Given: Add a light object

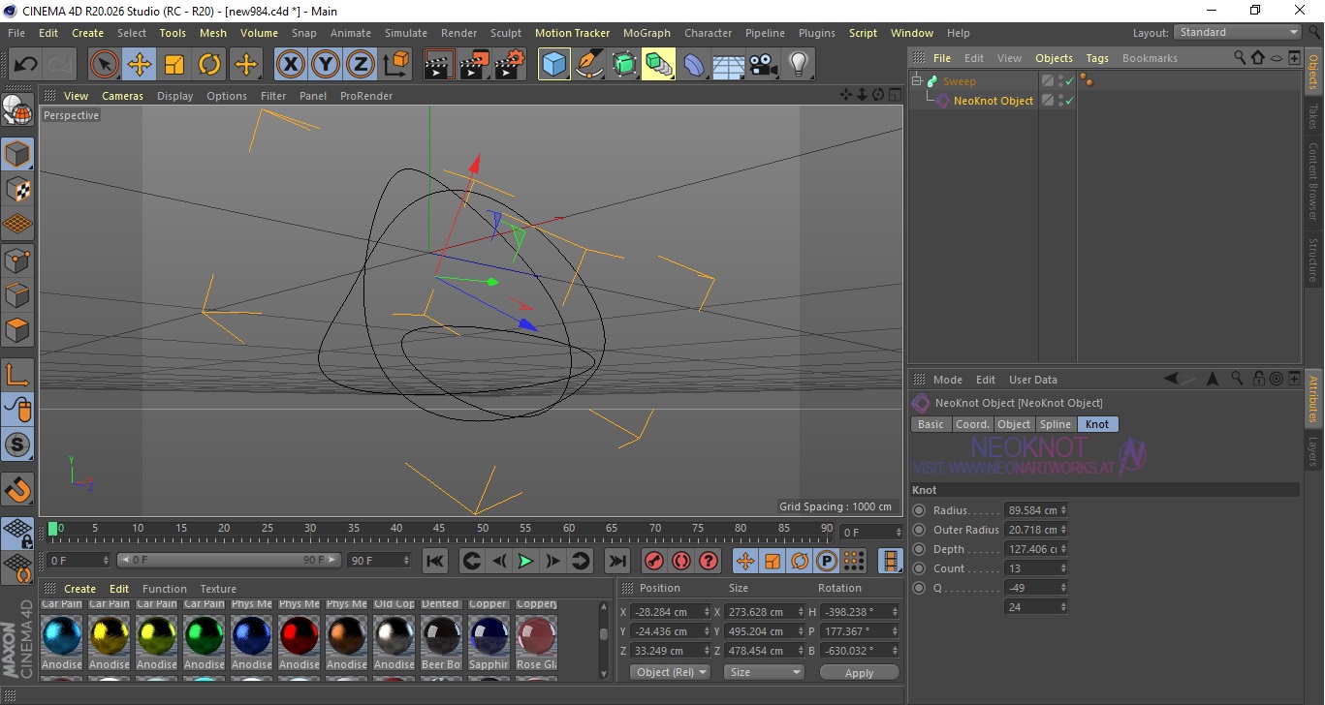Looking at the screenshot, I should [x=798, y=65].
